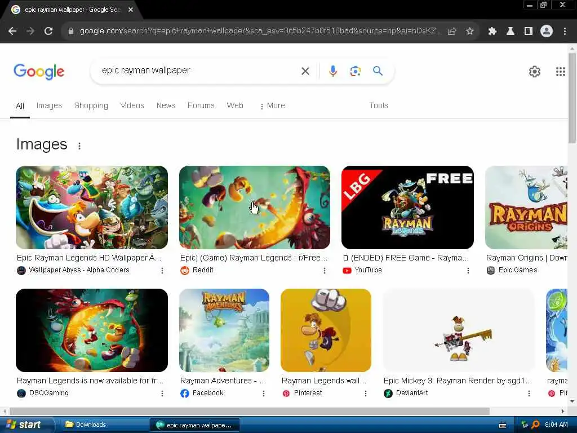Click the browser Back arrow
577x433 pixels.
(x=12, y=32)
